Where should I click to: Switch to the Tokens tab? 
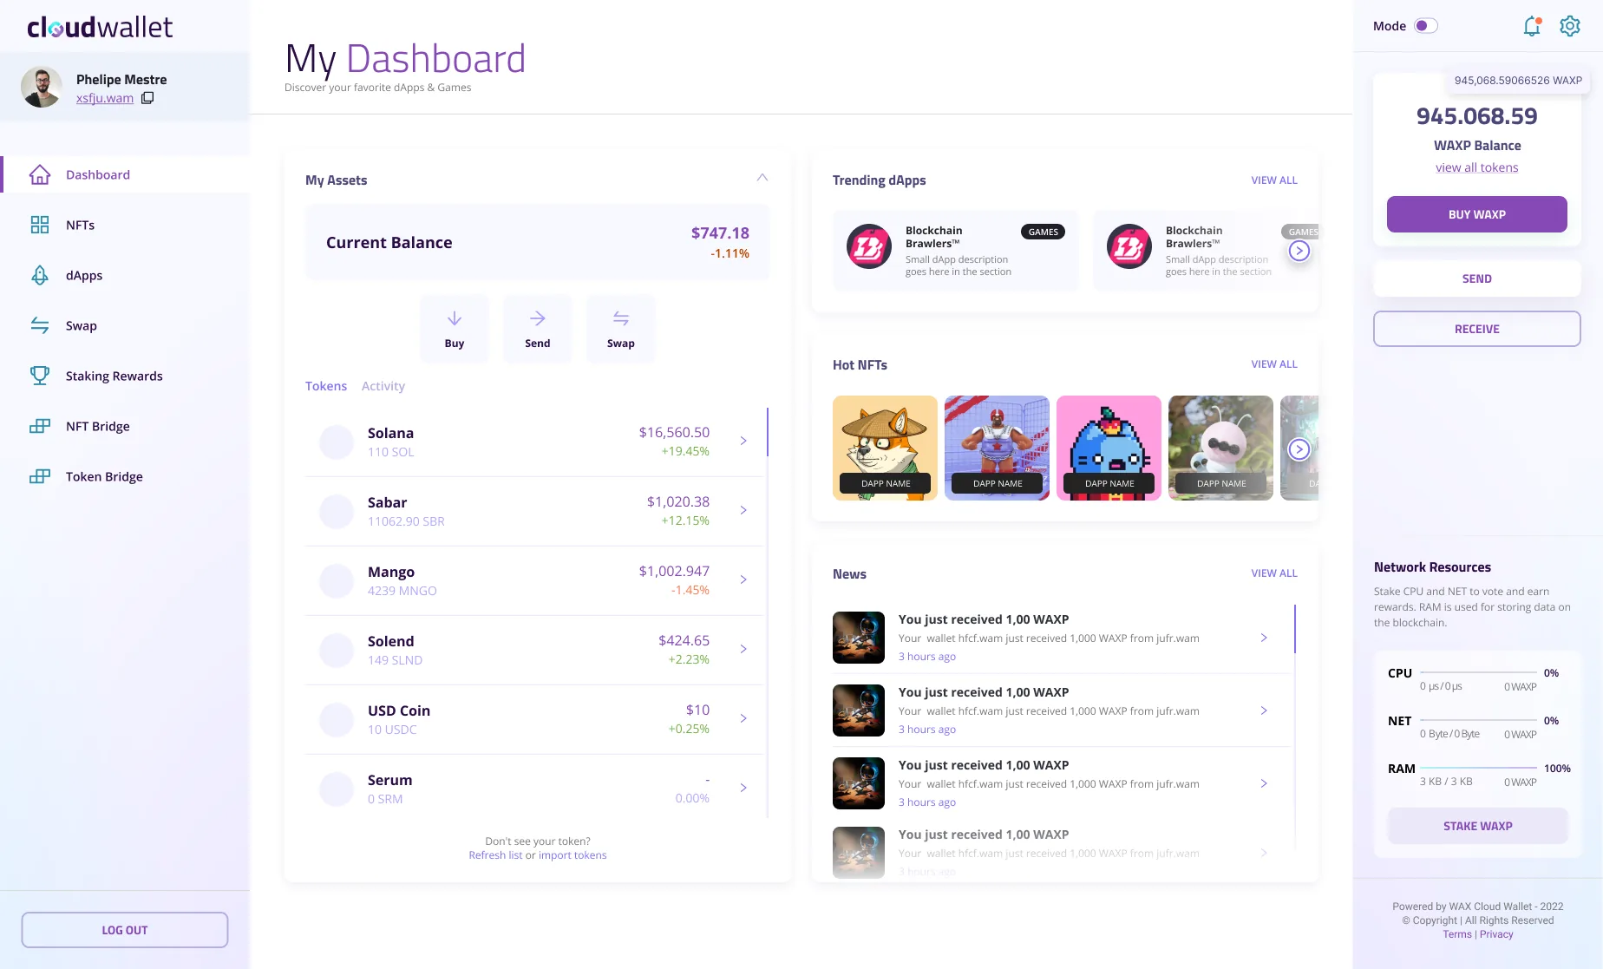pos(326,386)
